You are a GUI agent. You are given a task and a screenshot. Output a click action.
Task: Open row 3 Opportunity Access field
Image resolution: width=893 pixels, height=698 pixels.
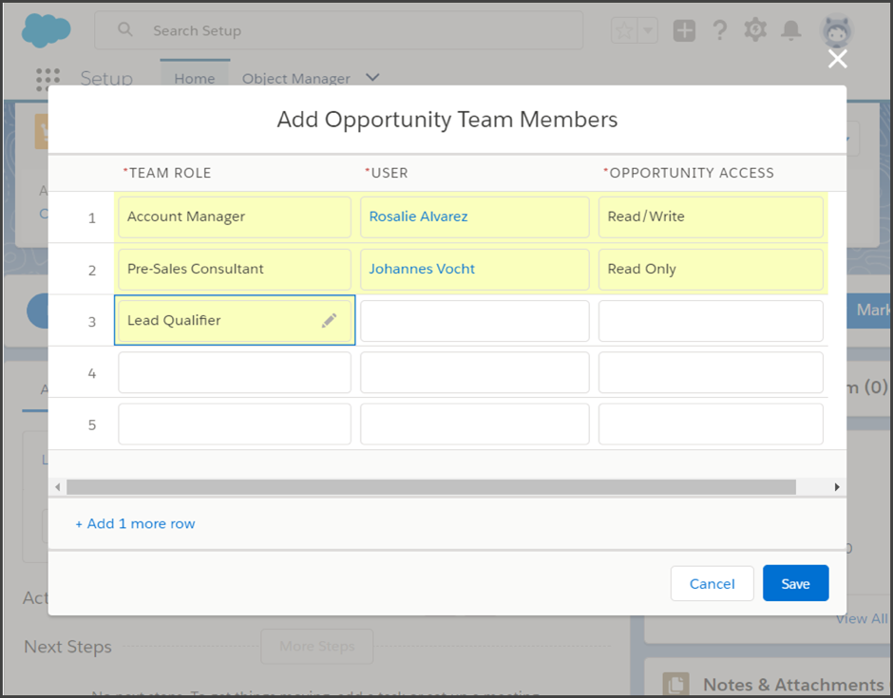pos(711,321)
